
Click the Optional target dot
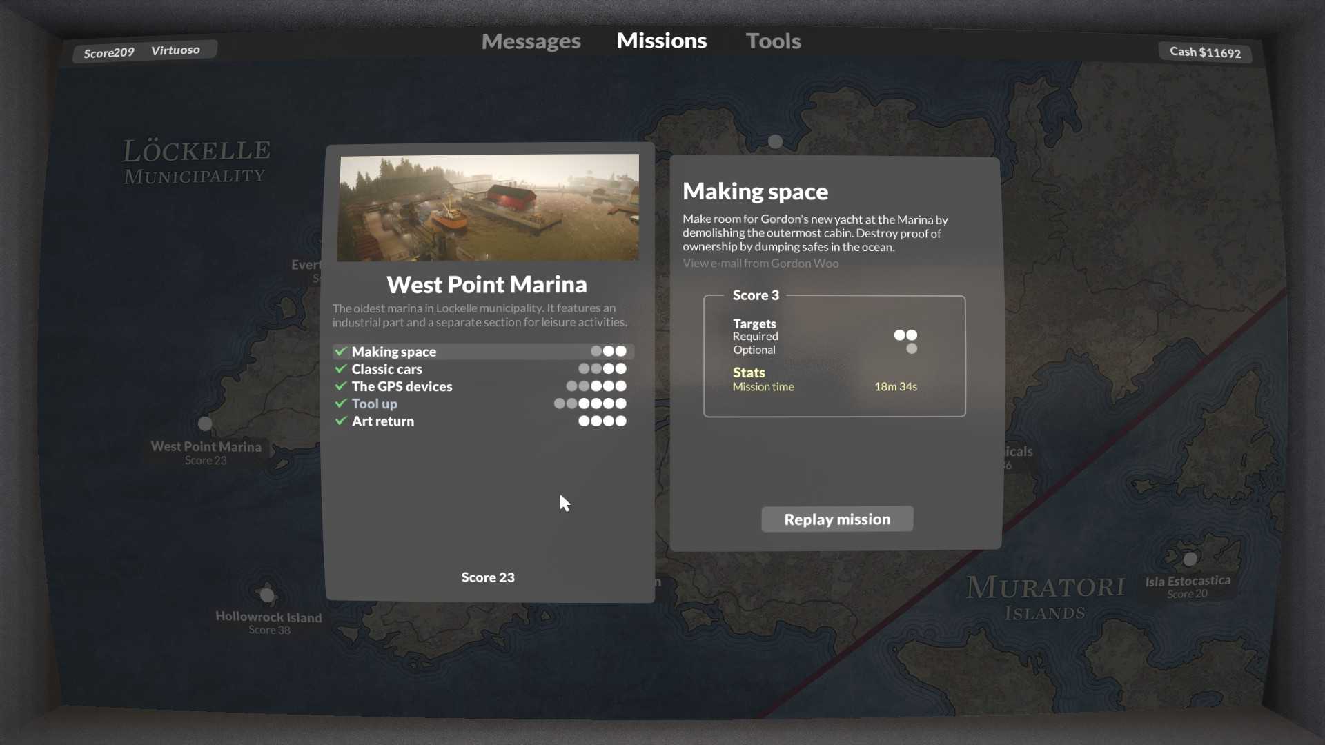(x=912, y=349)
